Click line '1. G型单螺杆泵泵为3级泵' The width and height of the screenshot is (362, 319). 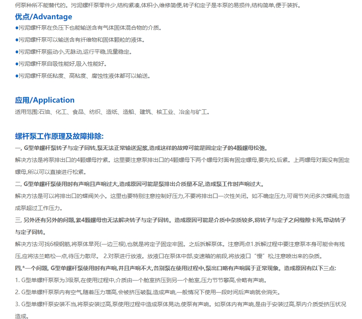pyautogui.click(x=141, y=280)
